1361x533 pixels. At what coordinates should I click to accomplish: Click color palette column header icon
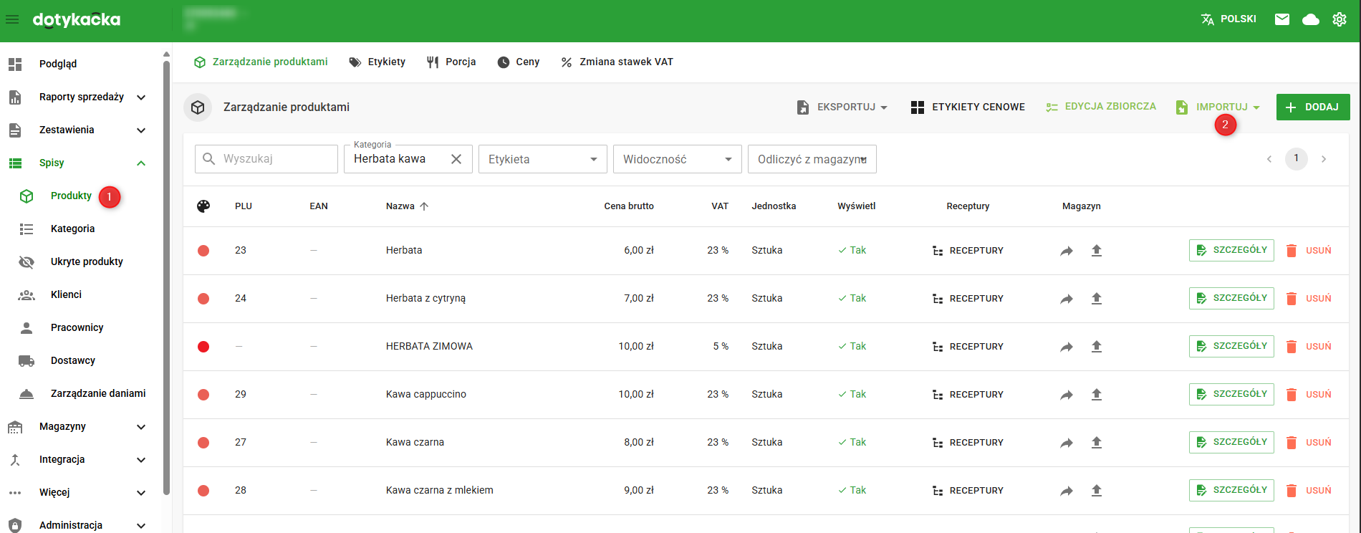[x=203, y=206]
